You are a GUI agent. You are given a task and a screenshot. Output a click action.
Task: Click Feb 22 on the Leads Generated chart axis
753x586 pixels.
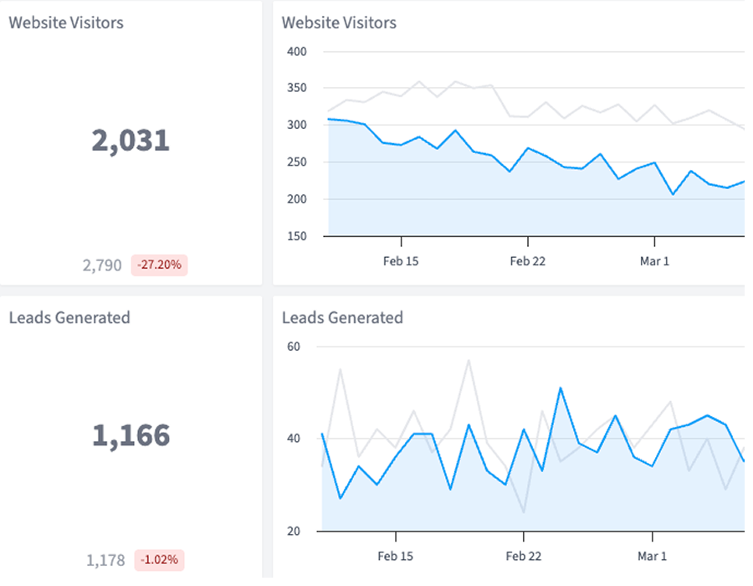523,556
